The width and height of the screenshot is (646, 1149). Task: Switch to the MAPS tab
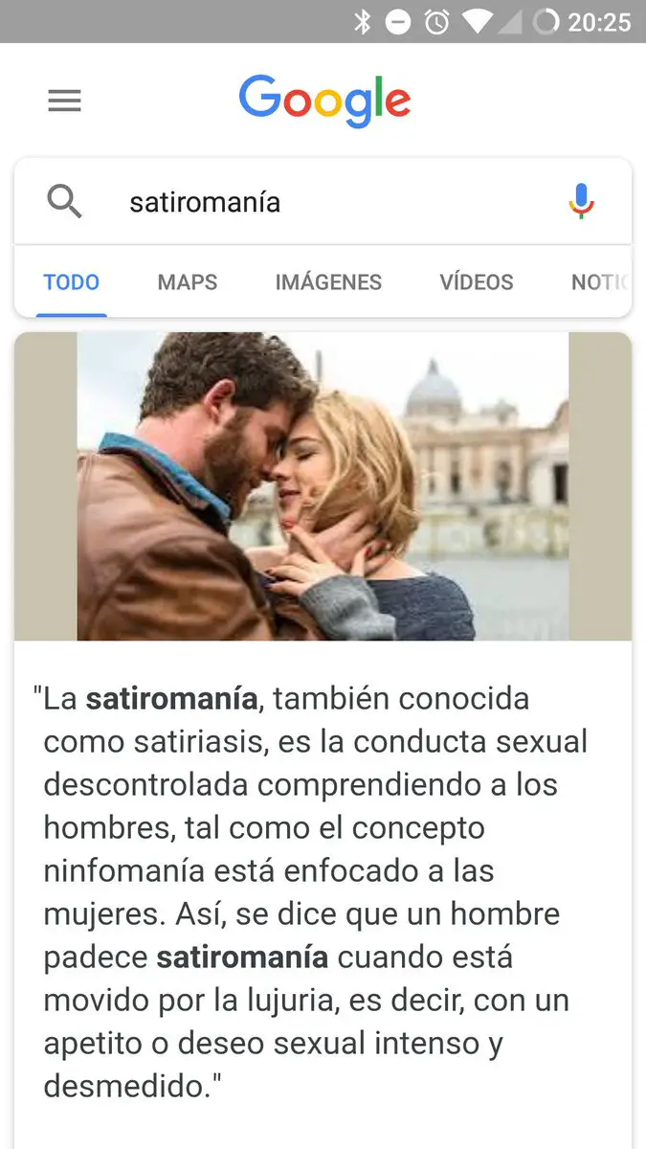point(188,282)
